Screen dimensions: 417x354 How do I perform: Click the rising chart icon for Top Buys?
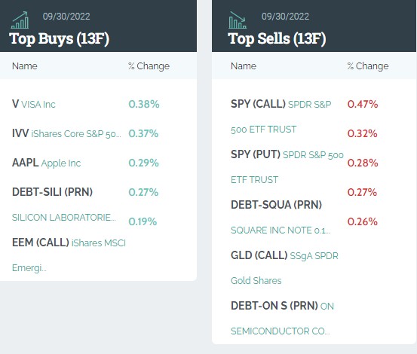click(20, 20)
